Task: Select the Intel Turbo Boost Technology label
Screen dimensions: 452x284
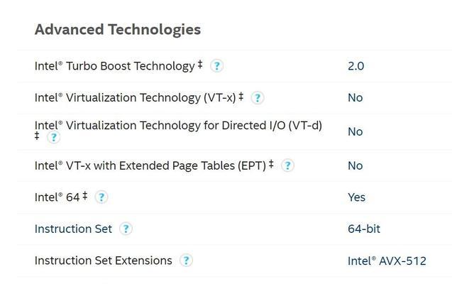Action: (x=118, y=66)
